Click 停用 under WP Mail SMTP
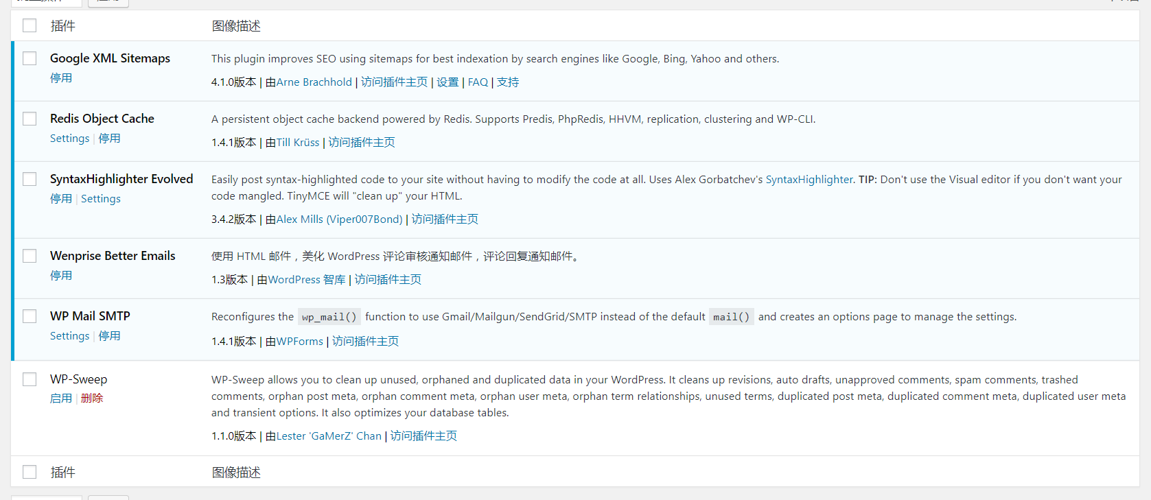This screenshot has width=1151, height=500. tap(110, 336)
